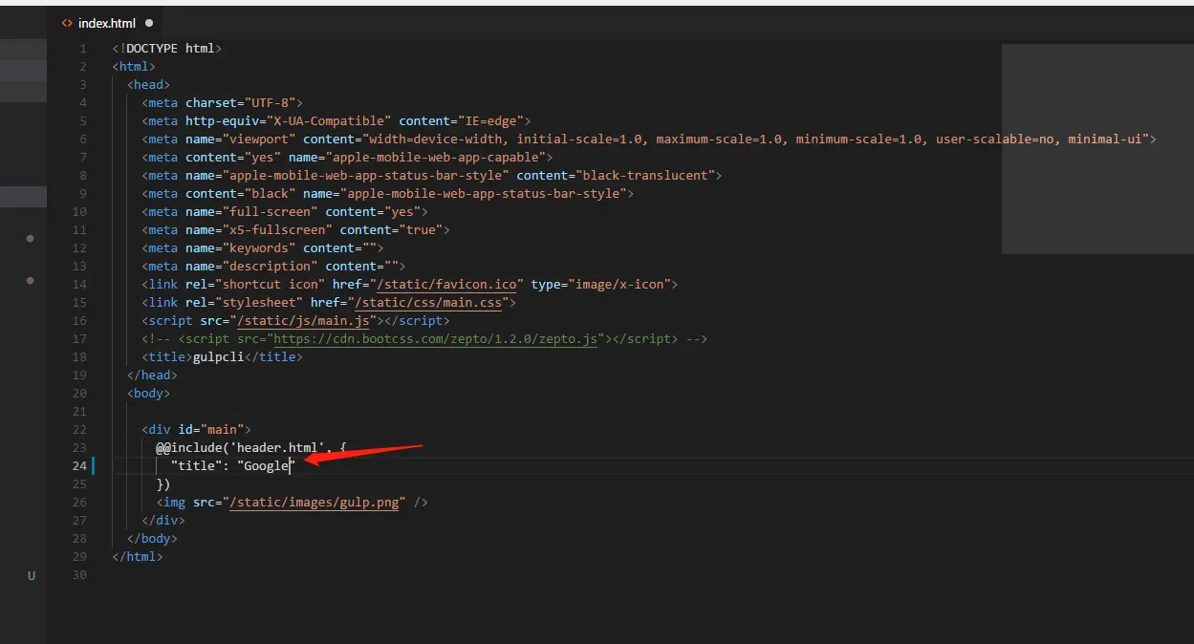The height and width of the screenshot is (644, 1194).
Task: Click line number 1 in gutter
Action: [x=83, y=48]
